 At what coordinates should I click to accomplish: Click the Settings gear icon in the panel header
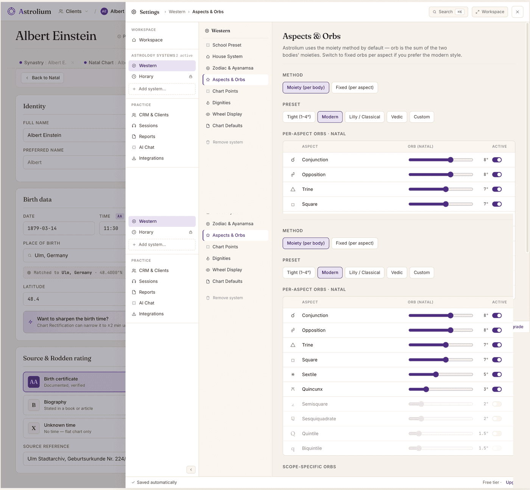coord(134,12)
